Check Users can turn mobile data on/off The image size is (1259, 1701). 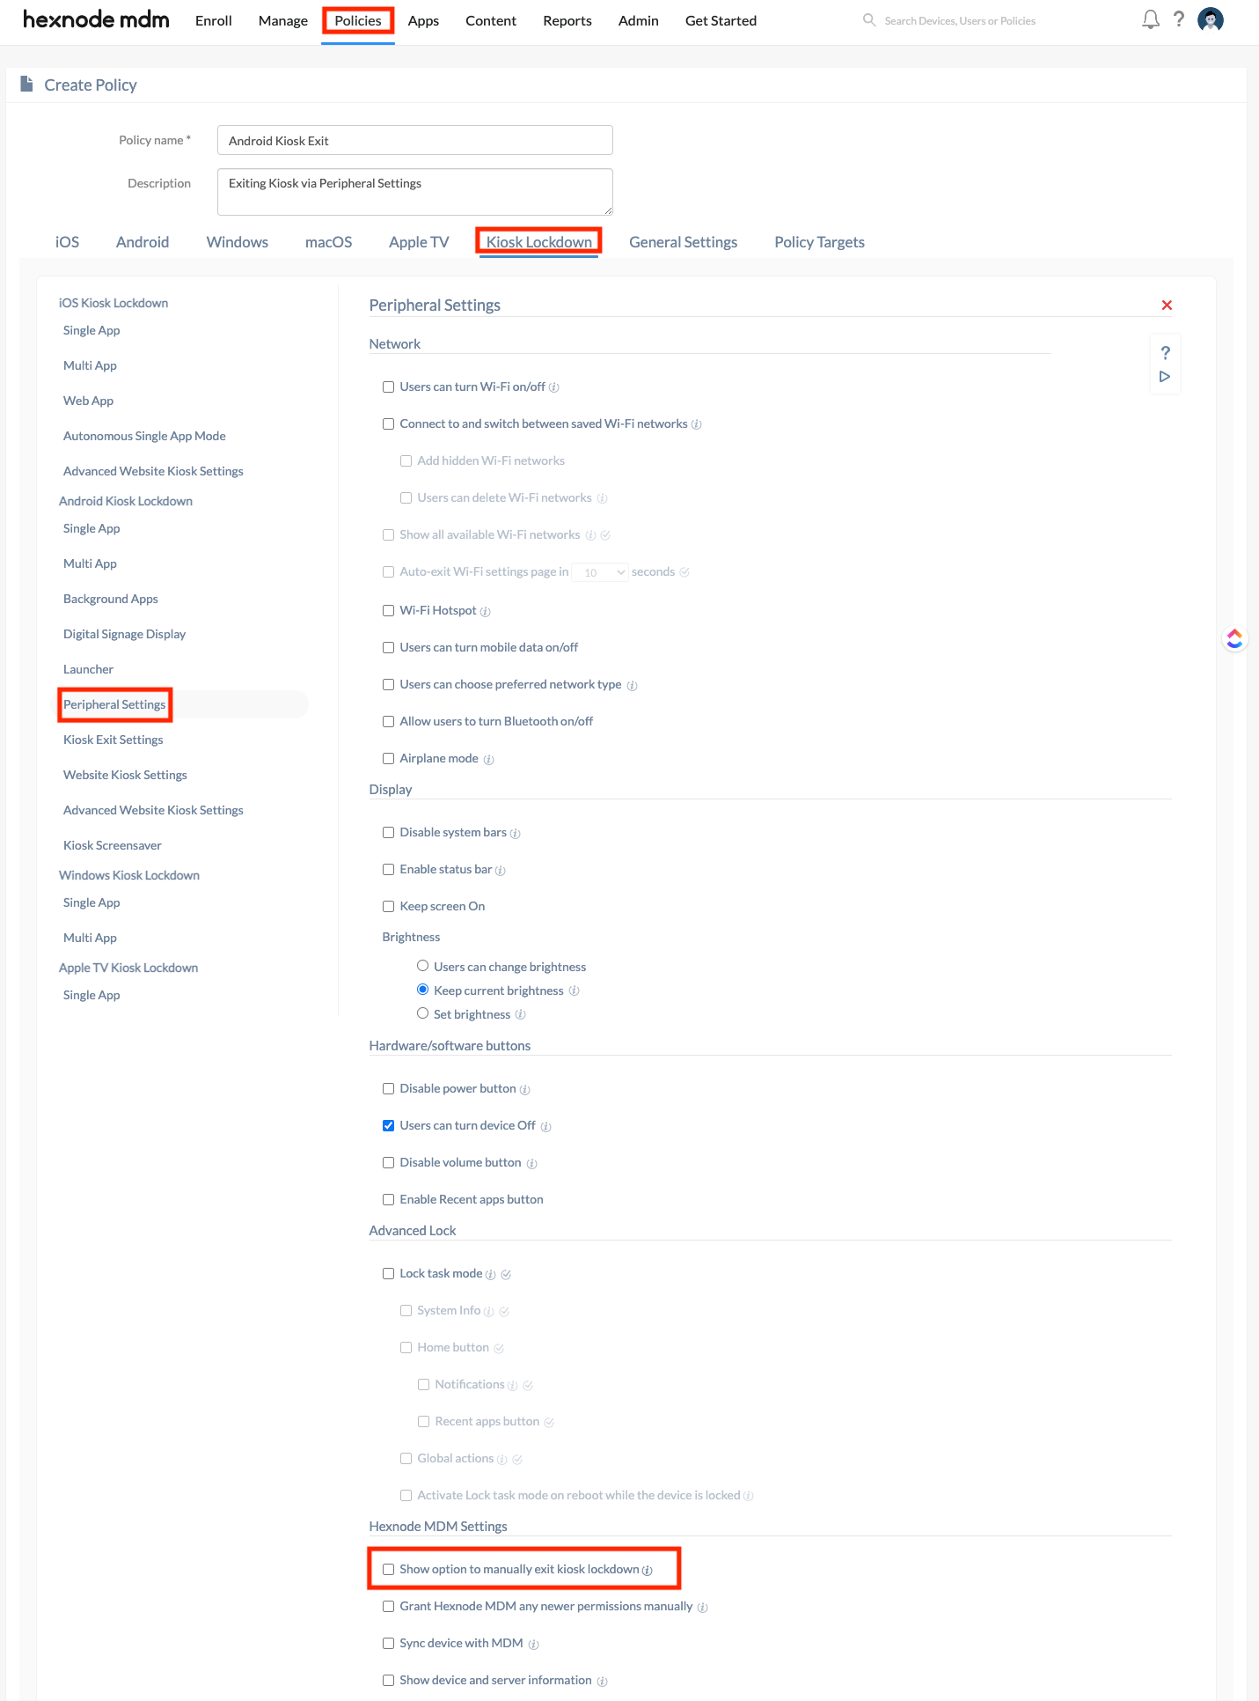(x=388, y=647)
